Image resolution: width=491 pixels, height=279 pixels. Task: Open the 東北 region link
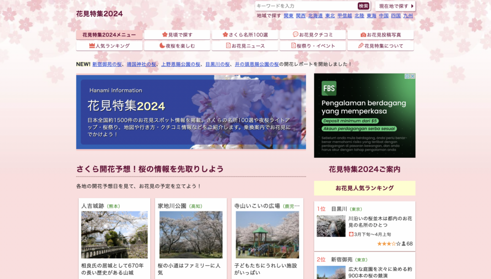point(330,16)
